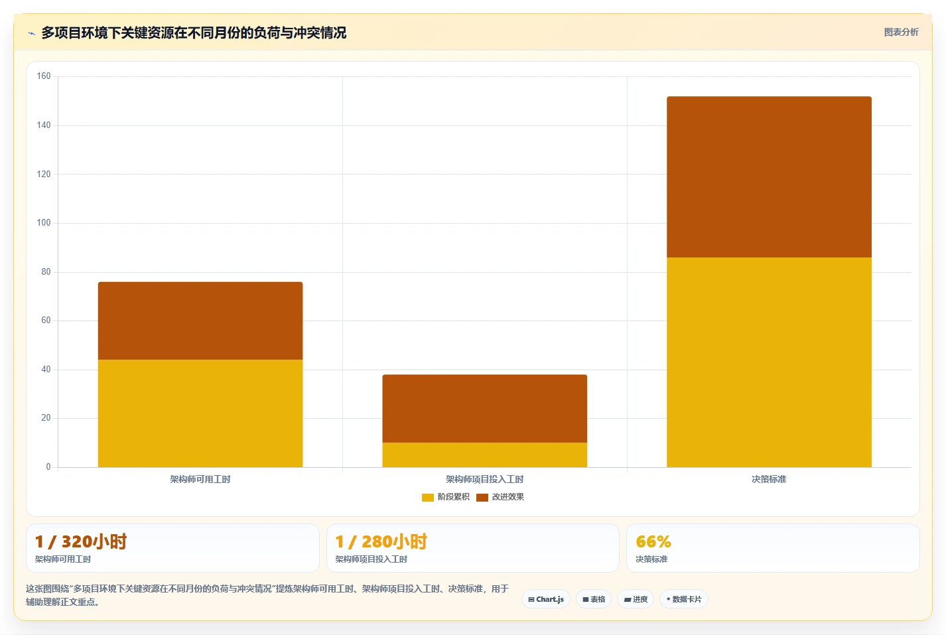Select the 数据卡片 tag
The width and height of the screenshot is (946, 635).
click(x=684, y=599)
